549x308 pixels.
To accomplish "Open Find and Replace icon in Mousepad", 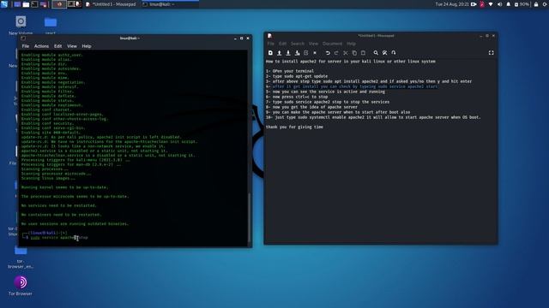I will [x=385, y=53].
